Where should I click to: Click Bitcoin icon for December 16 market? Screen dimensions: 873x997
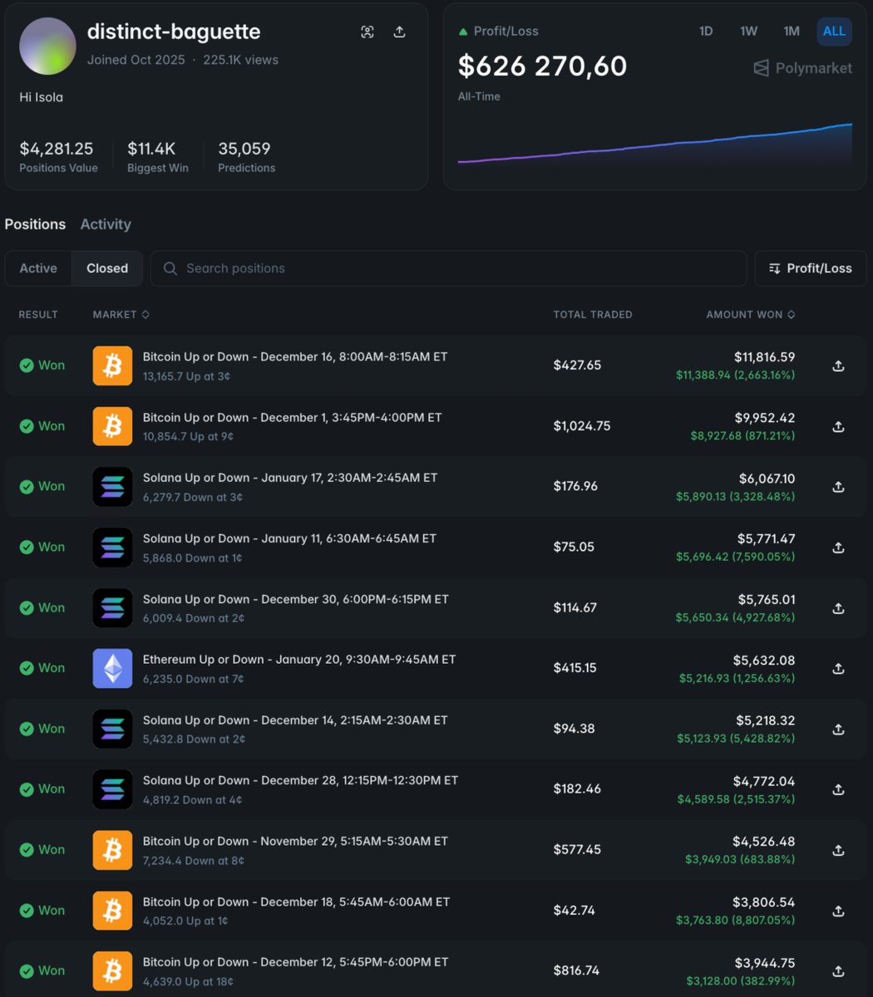(112, 366)
